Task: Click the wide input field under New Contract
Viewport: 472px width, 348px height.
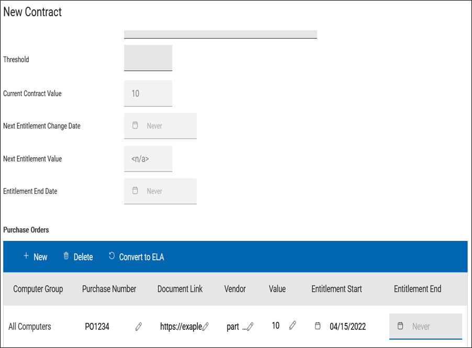Action: (220, 34)
